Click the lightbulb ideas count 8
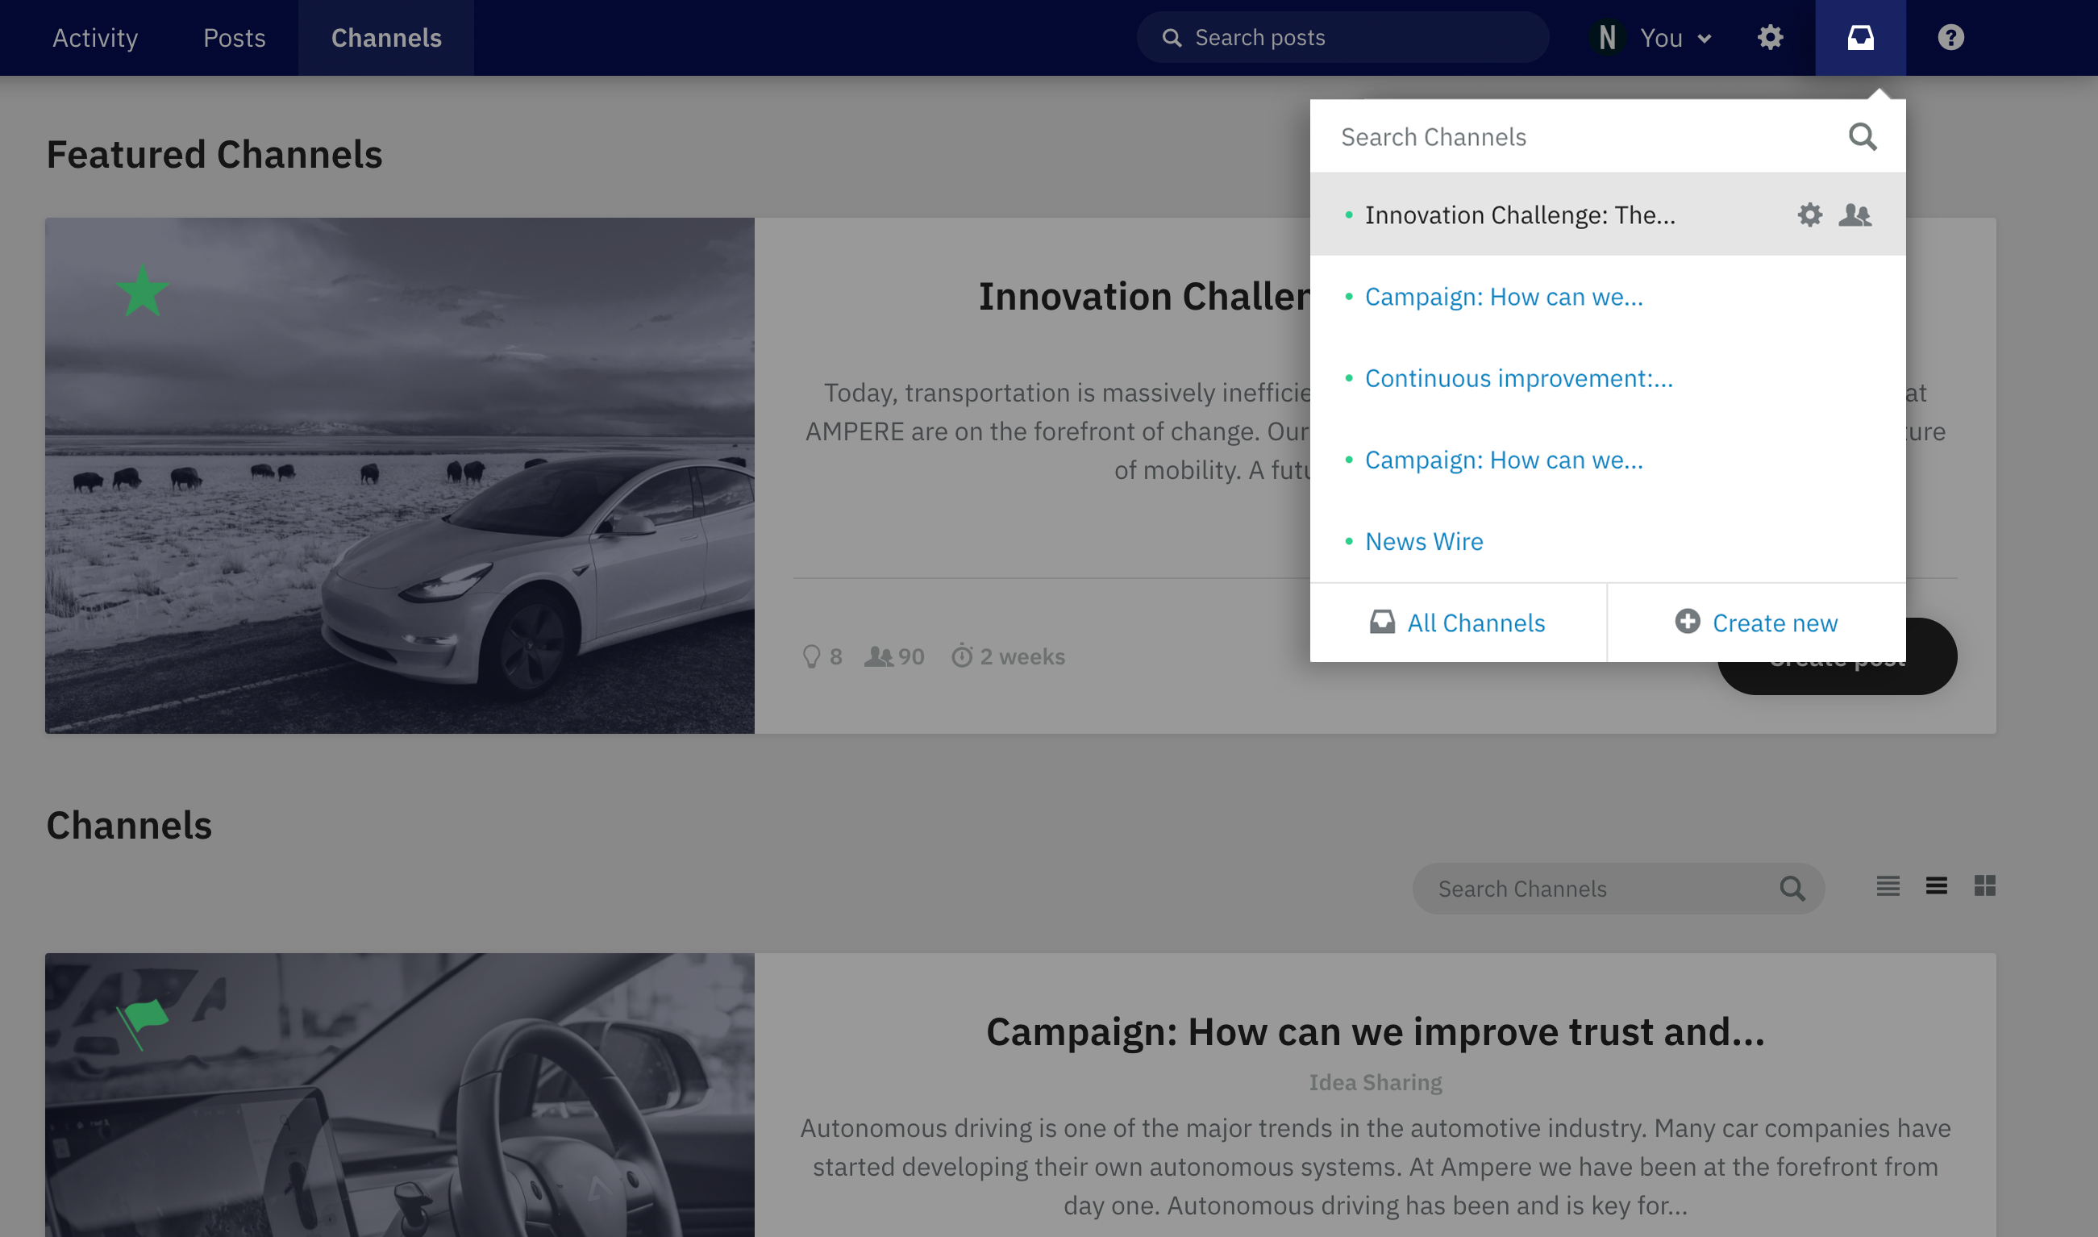Image resolution: width=2098 pixels, height=1237 pixels. tap(821, 657)
